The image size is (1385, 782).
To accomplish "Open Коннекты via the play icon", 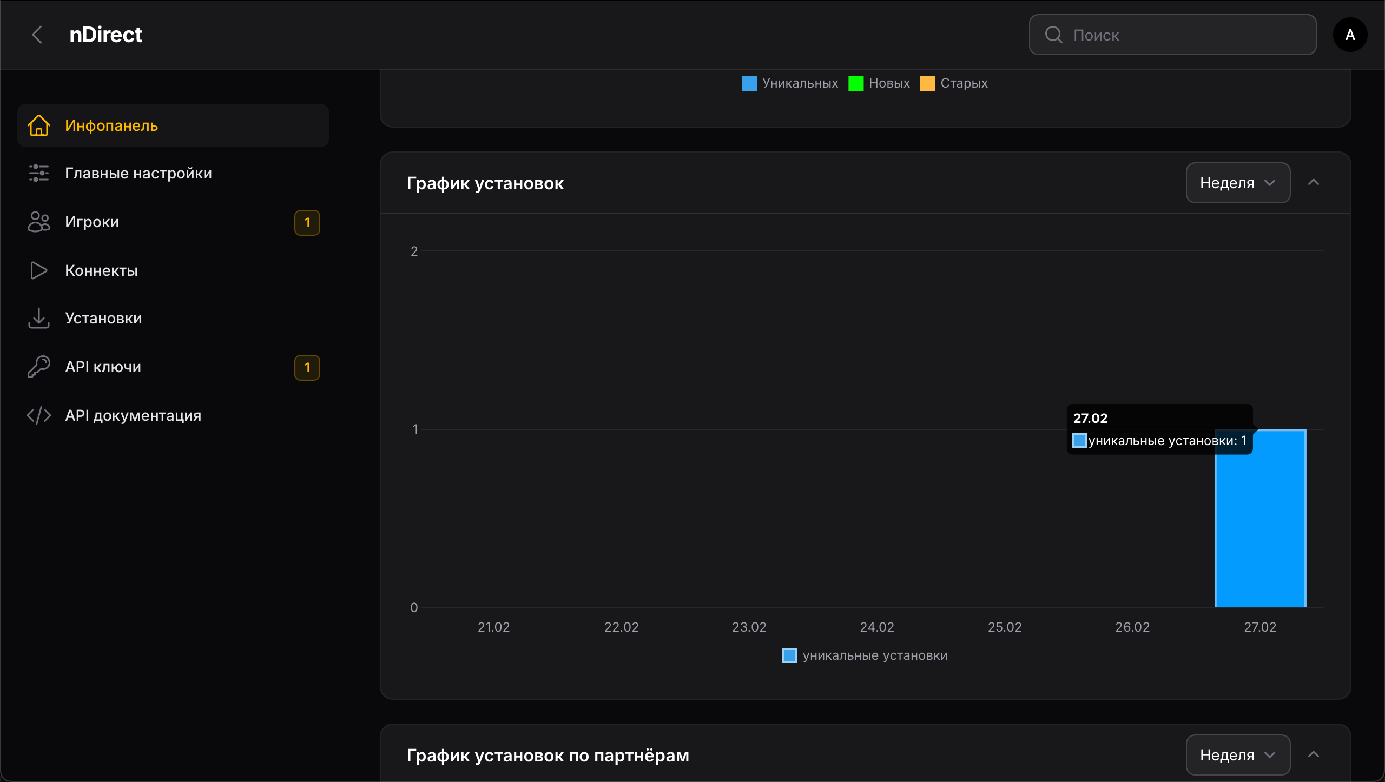I will (38, 270).
